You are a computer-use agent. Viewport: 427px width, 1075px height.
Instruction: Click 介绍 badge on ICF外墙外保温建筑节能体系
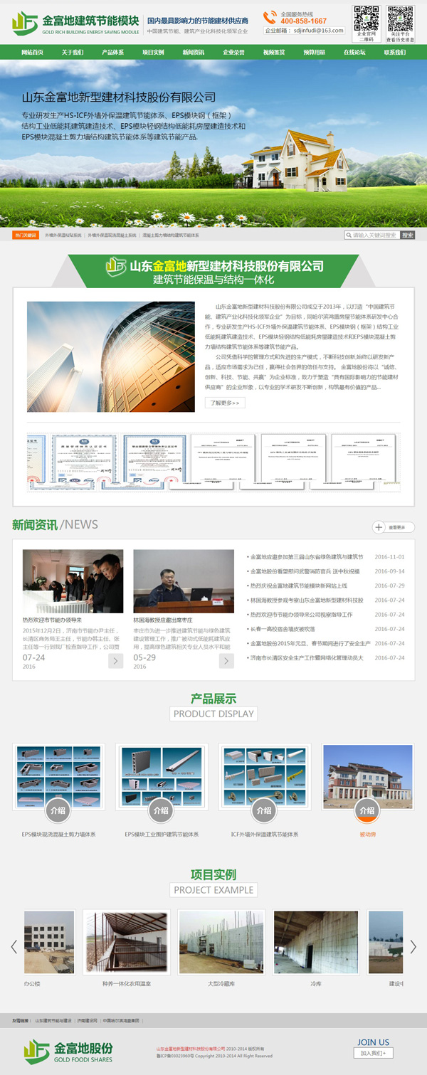point(264,810)
